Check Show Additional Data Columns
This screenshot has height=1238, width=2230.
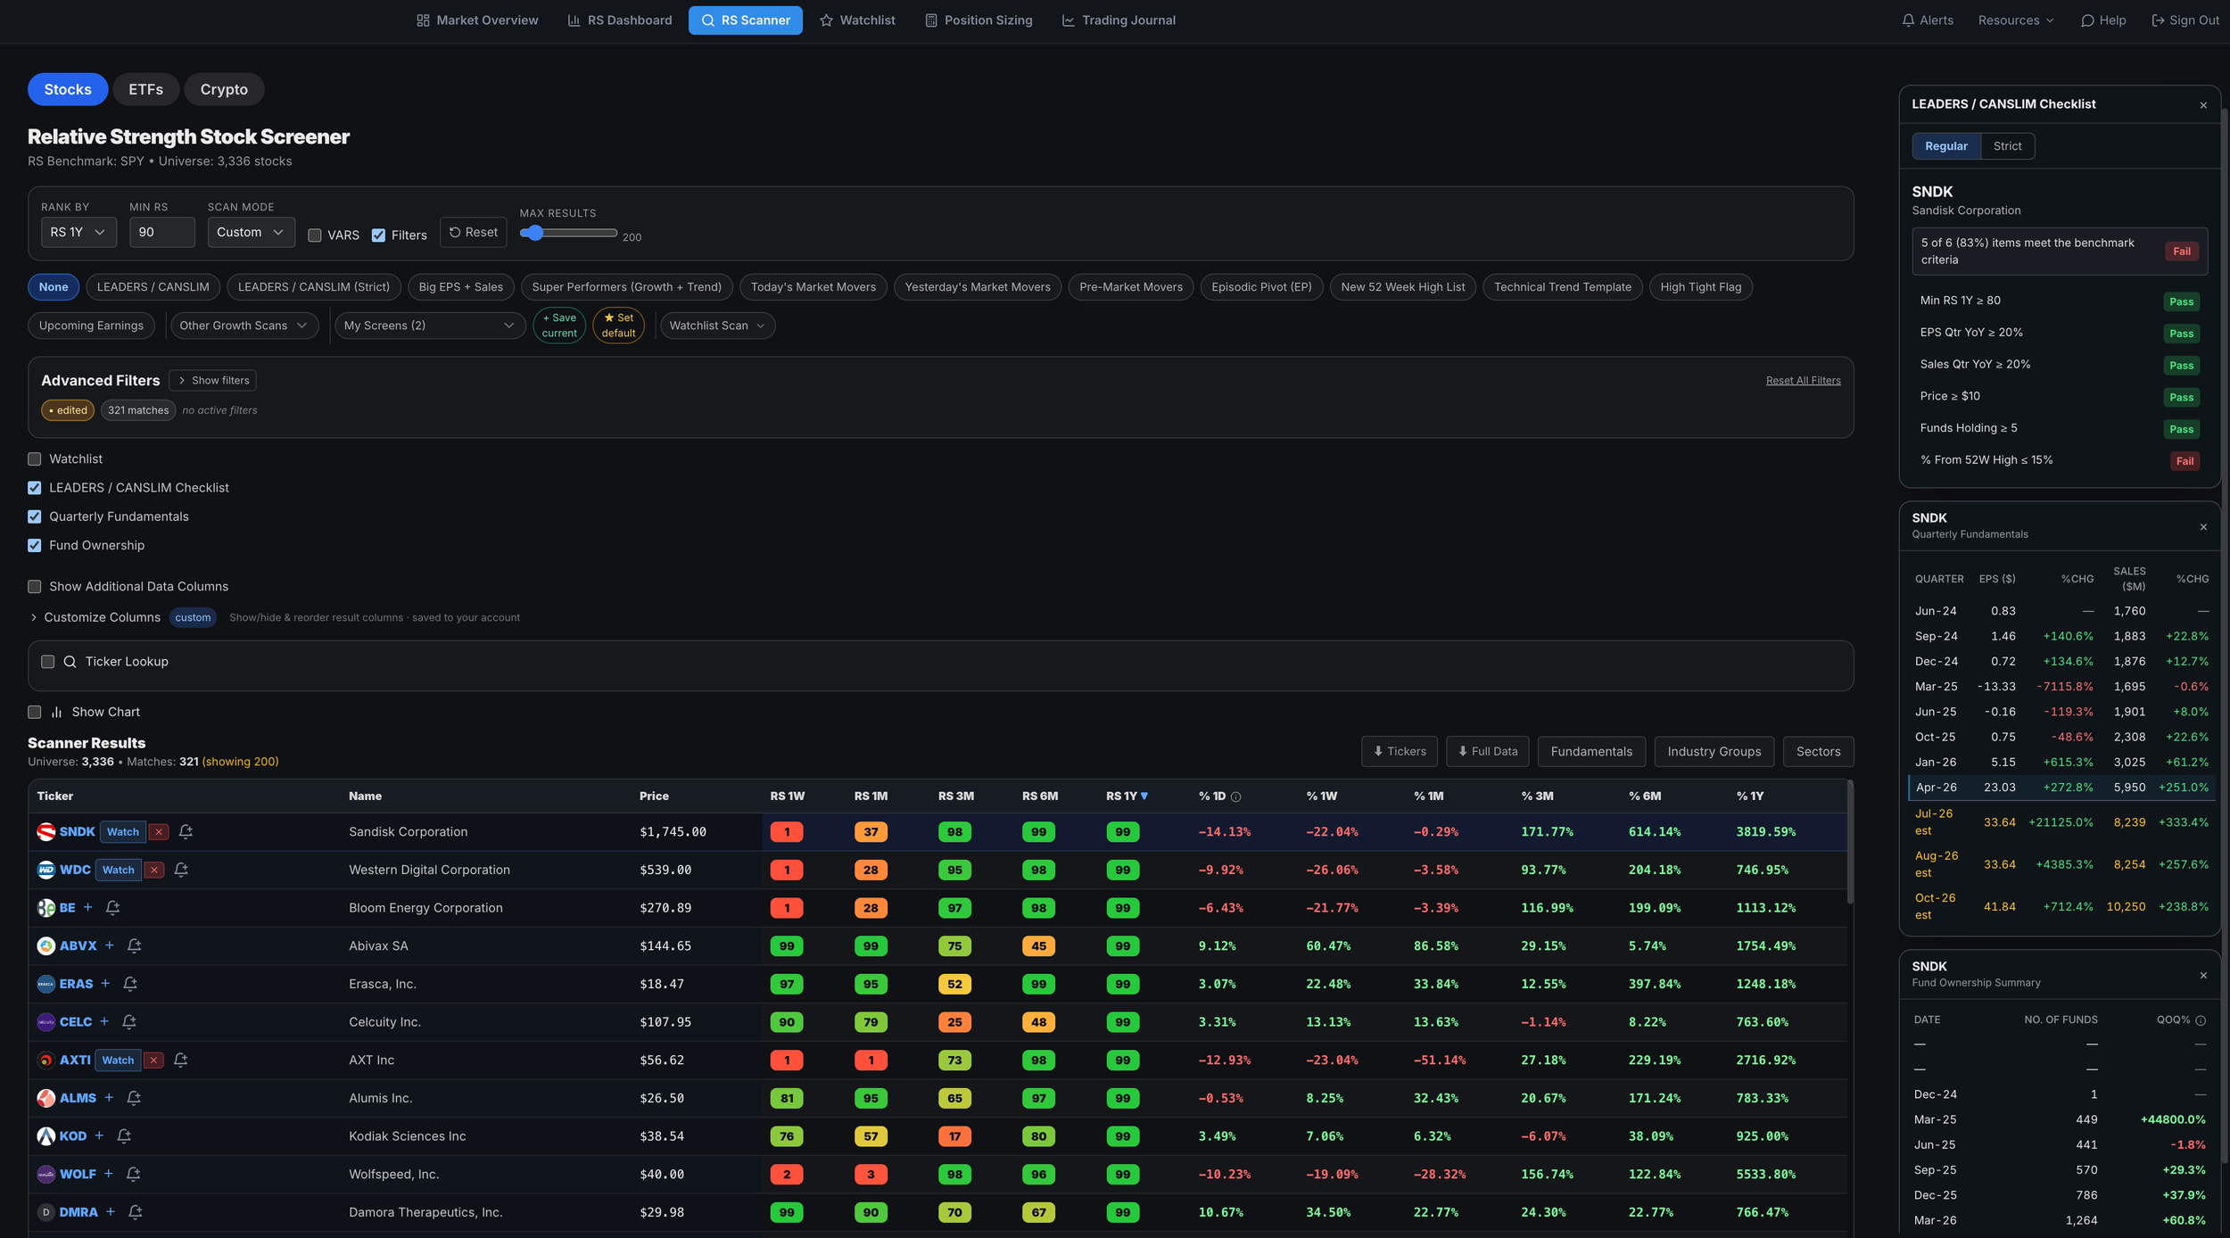pos(35,586)
